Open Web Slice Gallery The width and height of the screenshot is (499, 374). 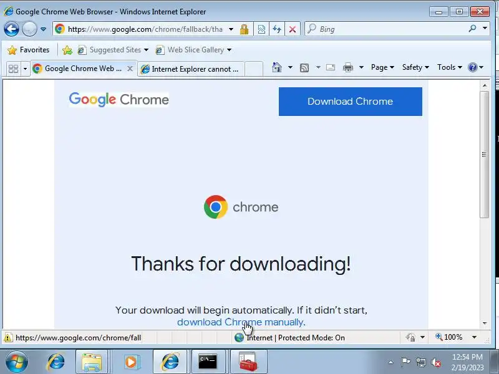coord(193,50)
